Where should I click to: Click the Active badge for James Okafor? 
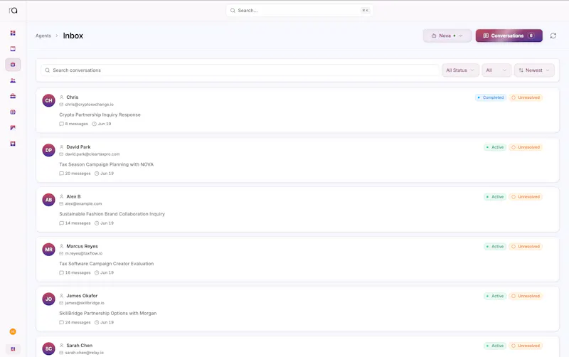[495, 296]
